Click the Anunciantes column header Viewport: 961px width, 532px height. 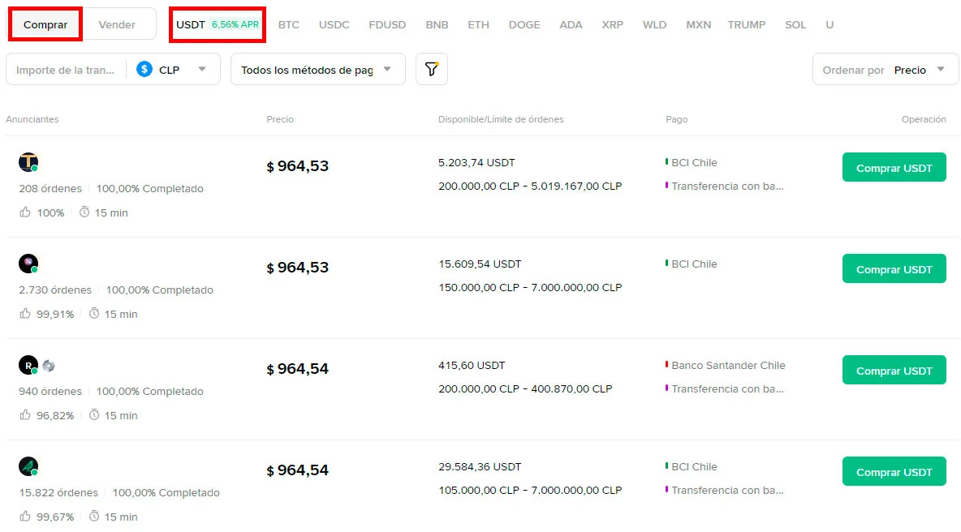tap(32, 119)
